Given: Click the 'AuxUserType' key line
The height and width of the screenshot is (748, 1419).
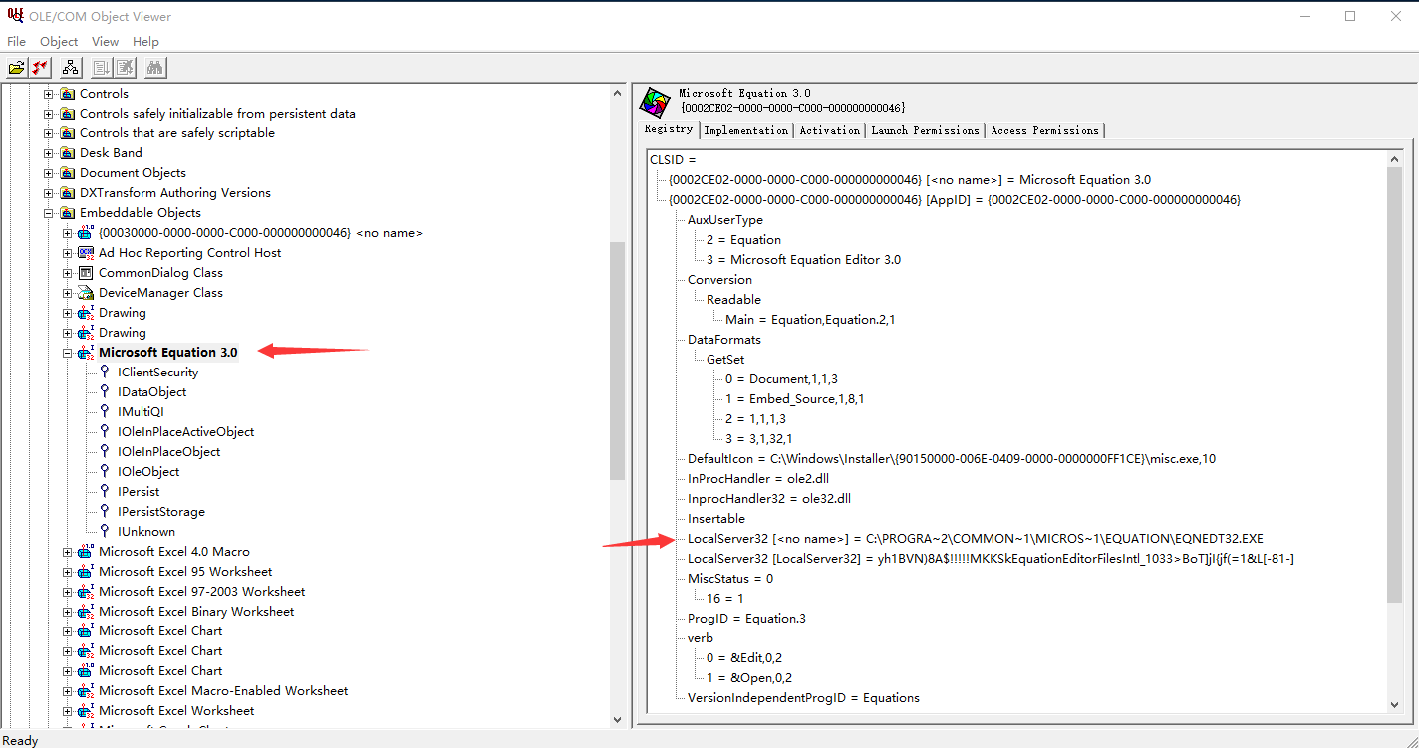Looking at the screenshot, I should click(725, 220).
